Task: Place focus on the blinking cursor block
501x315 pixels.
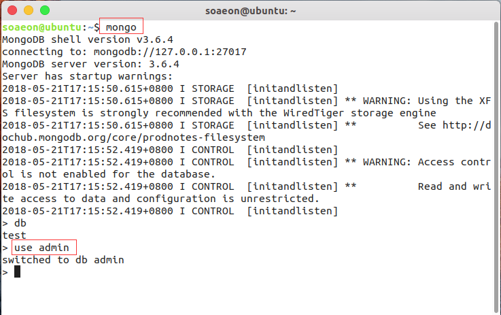Action: click(17, 272)
